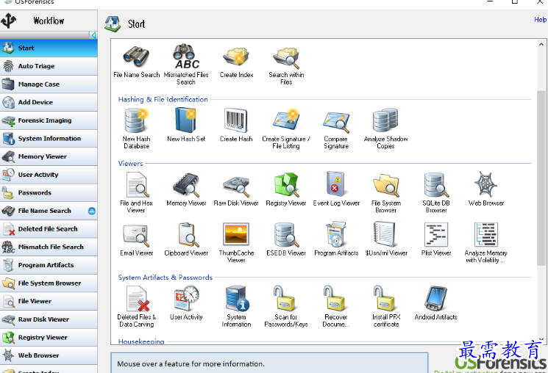Open Memory Viewer in the Viewers section
The height and width of the screenshot is (373, 548).
pyautogui.click(x=186, y=185)
